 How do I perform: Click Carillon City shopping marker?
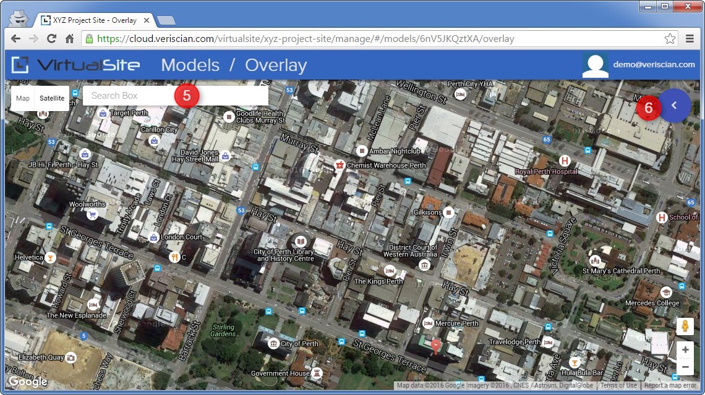(154, 141)
